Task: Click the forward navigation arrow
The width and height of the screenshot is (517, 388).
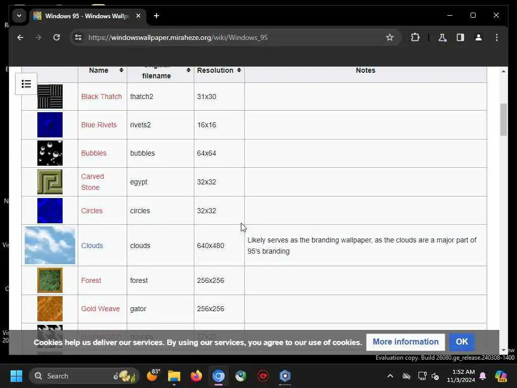Action: click(x=38, y=37)
